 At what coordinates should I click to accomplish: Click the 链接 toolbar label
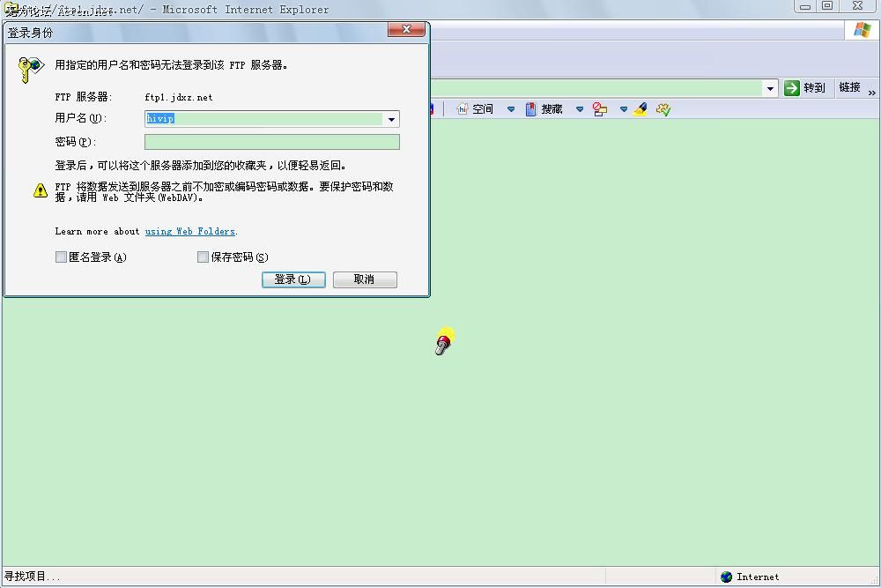pos(849,87)
